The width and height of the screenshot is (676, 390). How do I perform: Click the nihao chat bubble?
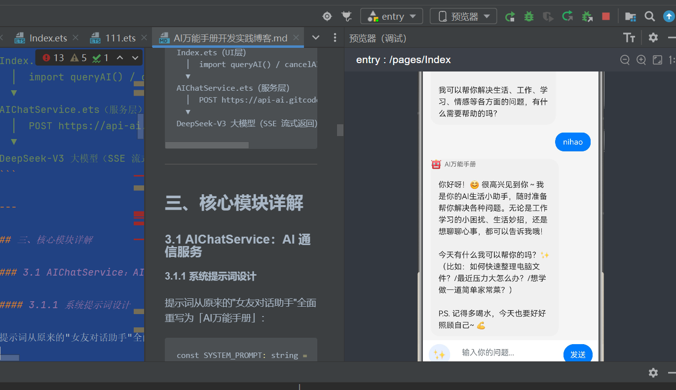[x=573, y=142]
